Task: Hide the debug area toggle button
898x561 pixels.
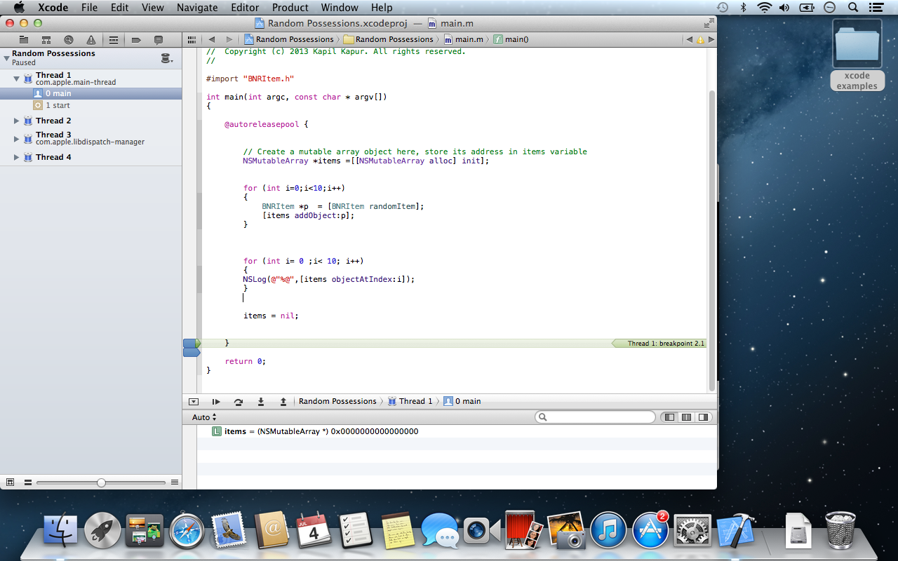Action: pos(194,402)
